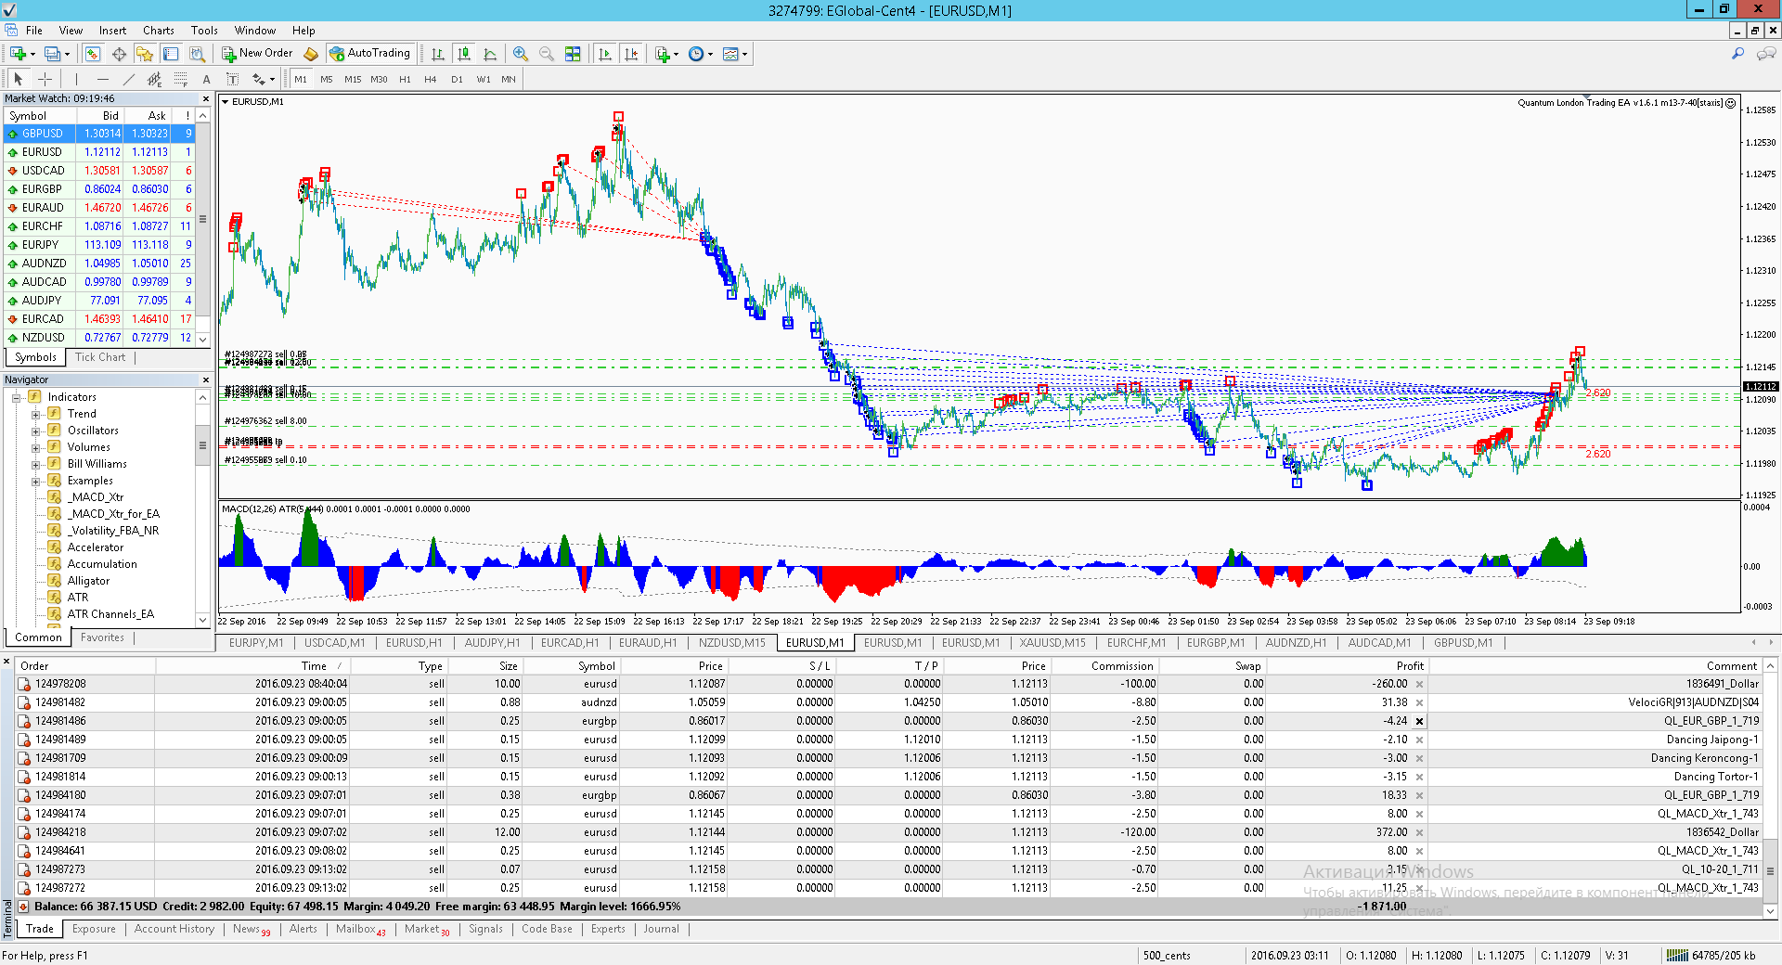This screenshot has width=1782, height=965.
Task: Toggle the AutoTrading button
Action: click(x=369, y=53)
